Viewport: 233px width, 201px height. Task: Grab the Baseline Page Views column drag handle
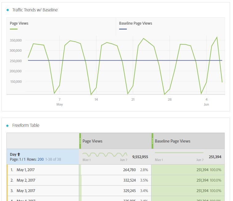click(152, 141)
